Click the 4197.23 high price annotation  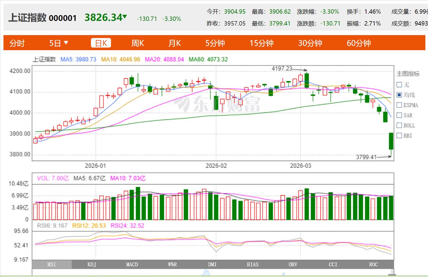pos(283,69)
